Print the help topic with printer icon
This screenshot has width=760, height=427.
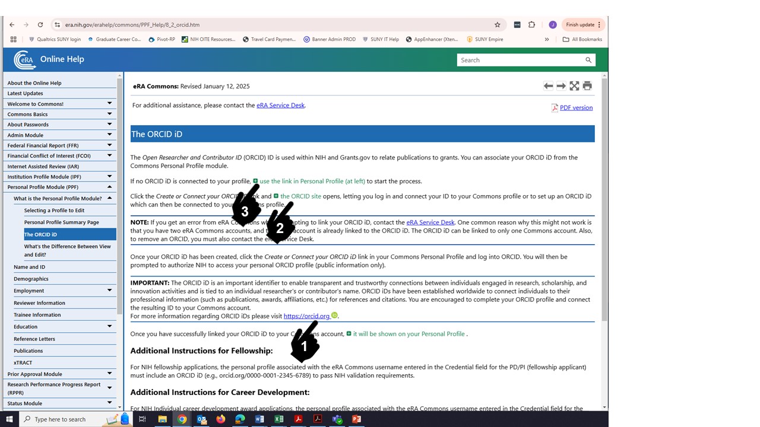587,86
